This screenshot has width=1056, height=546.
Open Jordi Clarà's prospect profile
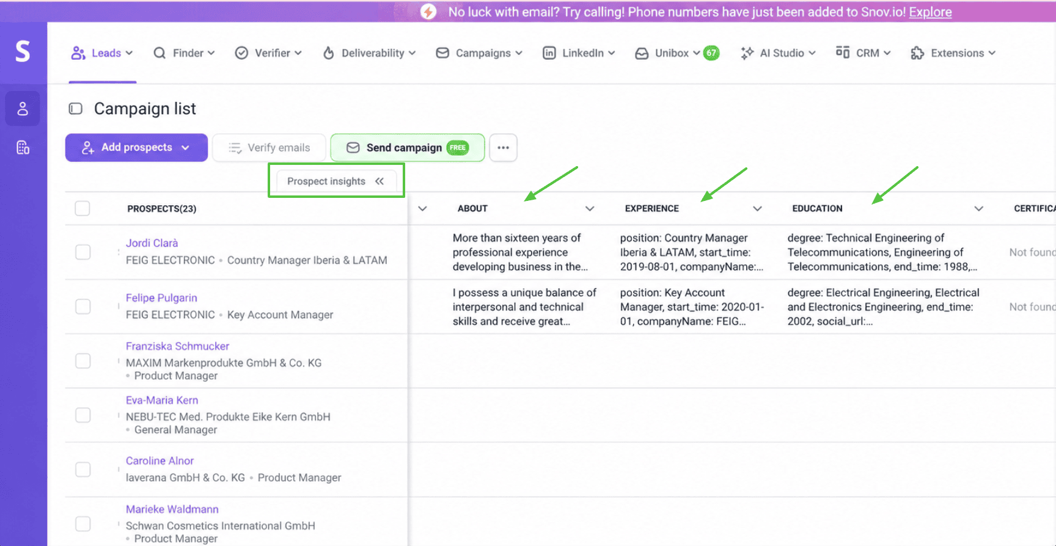click(152, 243)
